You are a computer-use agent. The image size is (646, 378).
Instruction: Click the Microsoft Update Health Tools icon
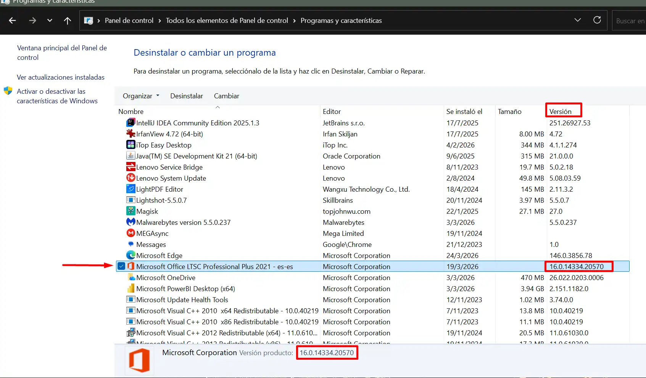(x=131, y=300)
